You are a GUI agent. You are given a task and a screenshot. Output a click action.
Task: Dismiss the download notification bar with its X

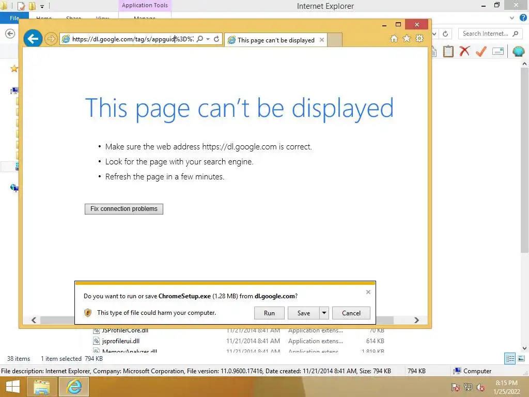point(368,292)
